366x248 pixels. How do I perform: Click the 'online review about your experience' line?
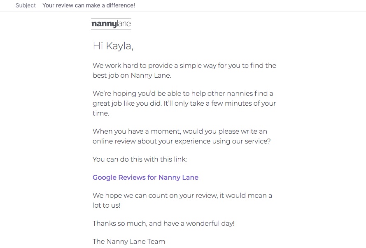(182, 141)
